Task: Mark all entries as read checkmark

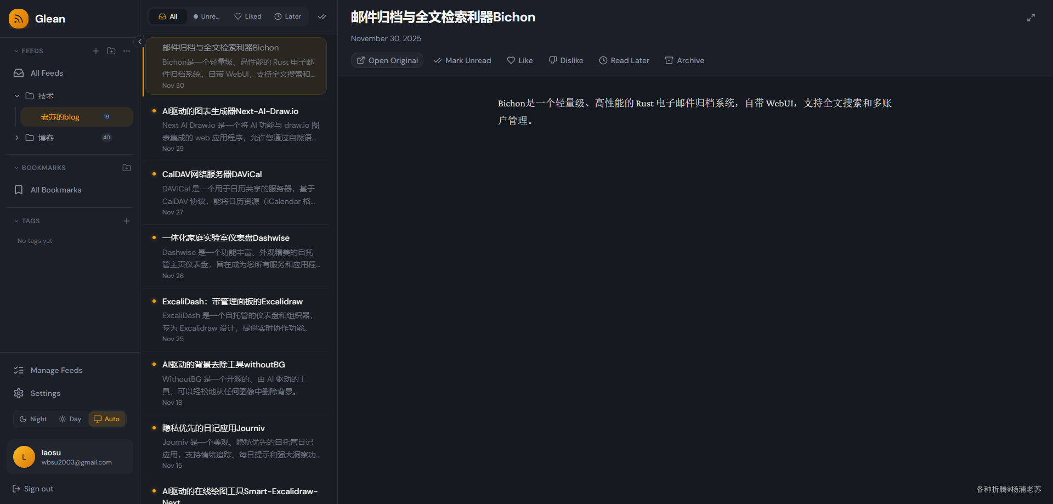Action: coord(322,16)
